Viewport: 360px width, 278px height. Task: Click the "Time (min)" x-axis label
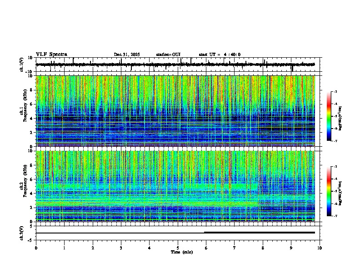pyautogui.click(x=182, y=252)
